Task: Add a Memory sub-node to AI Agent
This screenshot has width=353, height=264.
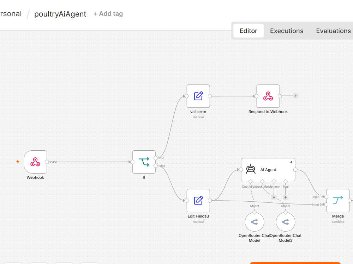Action: tap(274, 197)
